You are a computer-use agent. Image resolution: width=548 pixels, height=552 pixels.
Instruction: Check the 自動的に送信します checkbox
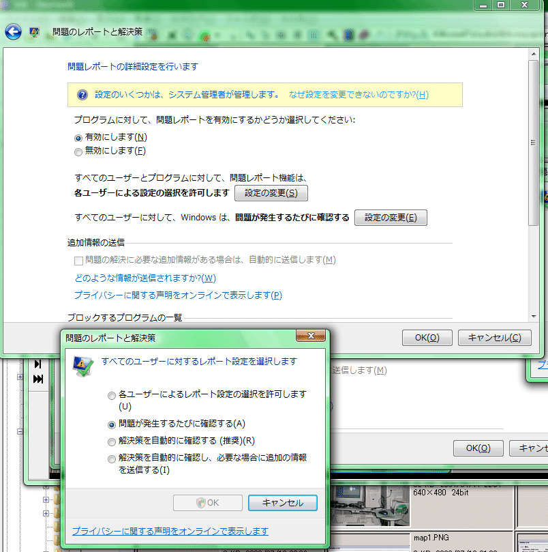click(x=78, y=260)
